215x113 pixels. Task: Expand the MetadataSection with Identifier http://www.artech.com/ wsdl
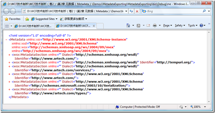9,55
